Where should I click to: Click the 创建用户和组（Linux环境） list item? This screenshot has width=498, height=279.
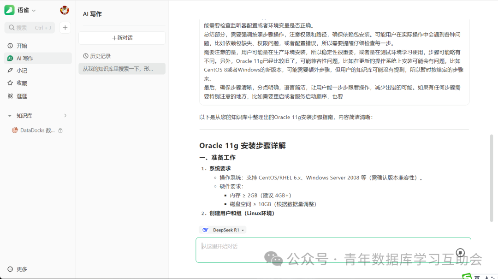tap(242, 213)
